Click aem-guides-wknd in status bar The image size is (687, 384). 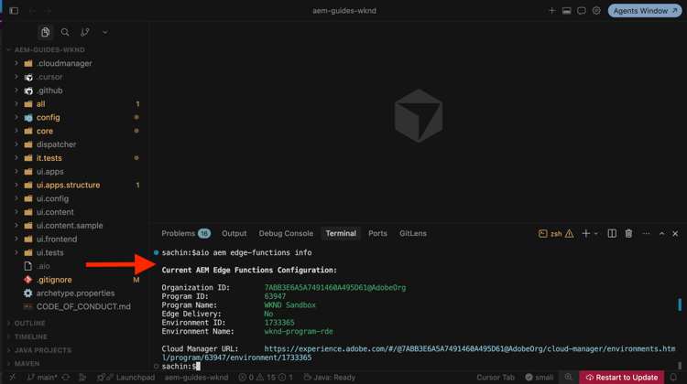[x=196, y=378]
